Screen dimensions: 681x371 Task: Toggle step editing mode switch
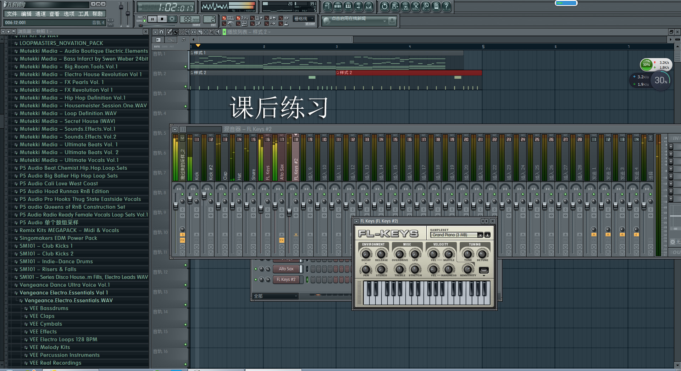point(253,24)
